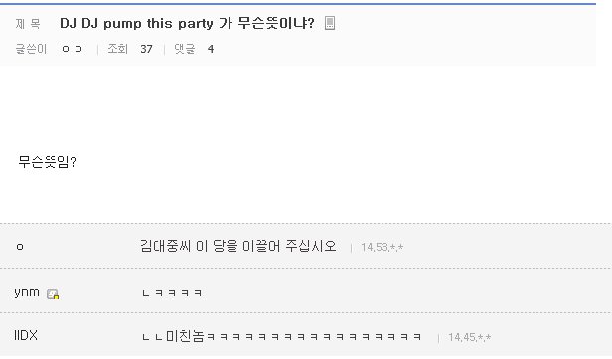Click the 제목 label
Image resolution: width=612 pixels, height=359 pixels.
28,24
